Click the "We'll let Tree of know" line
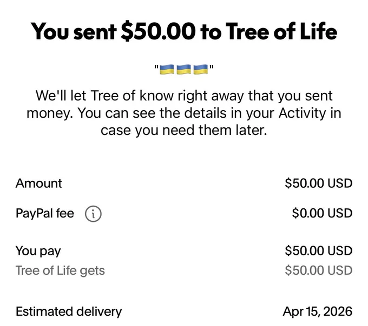This screenshot has width=368, height=326. click(x=184, y=96)
